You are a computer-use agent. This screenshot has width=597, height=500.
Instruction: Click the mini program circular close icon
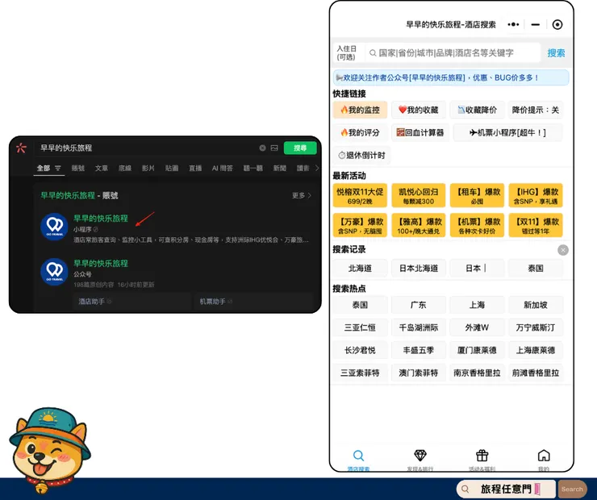click(x=557, y=25)
